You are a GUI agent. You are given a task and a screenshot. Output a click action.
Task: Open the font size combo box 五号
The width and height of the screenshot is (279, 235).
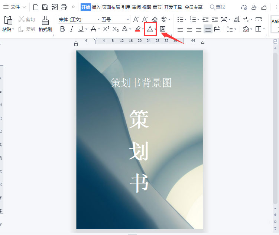(x=115, y=19)
